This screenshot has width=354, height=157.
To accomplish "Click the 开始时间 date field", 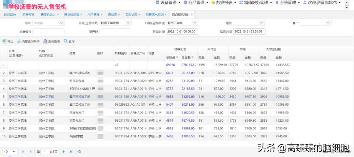I will click(182, 31).
